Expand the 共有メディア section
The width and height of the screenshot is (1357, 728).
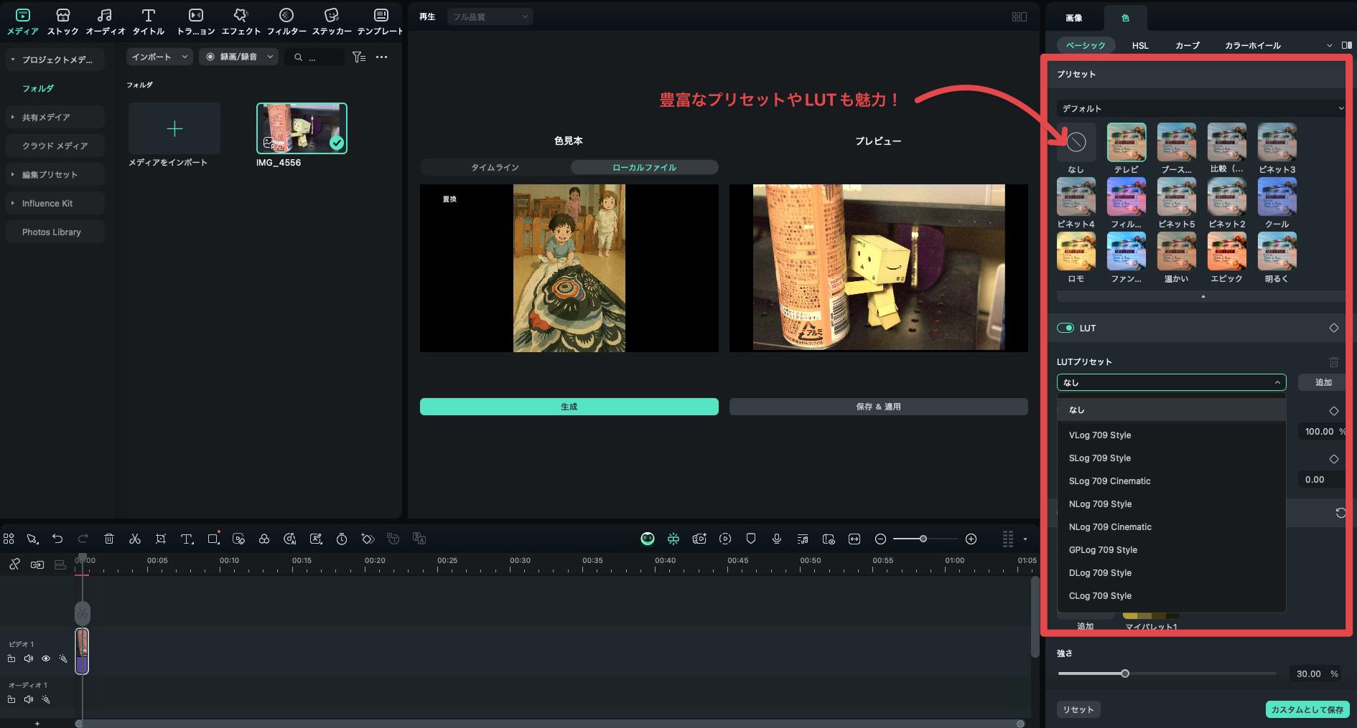pos(12,117)
